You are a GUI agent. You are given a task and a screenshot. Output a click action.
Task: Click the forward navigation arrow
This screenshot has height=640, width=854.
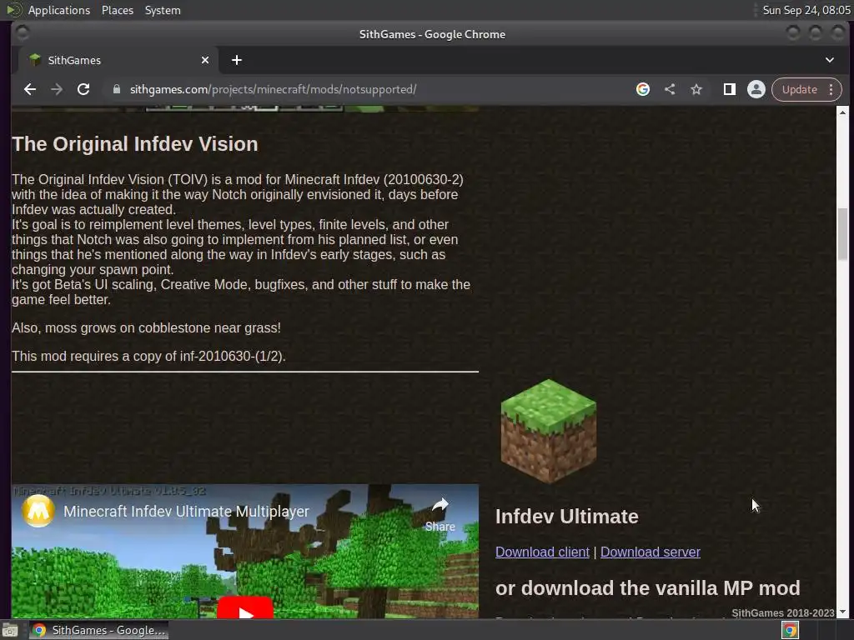coord(57,89)
